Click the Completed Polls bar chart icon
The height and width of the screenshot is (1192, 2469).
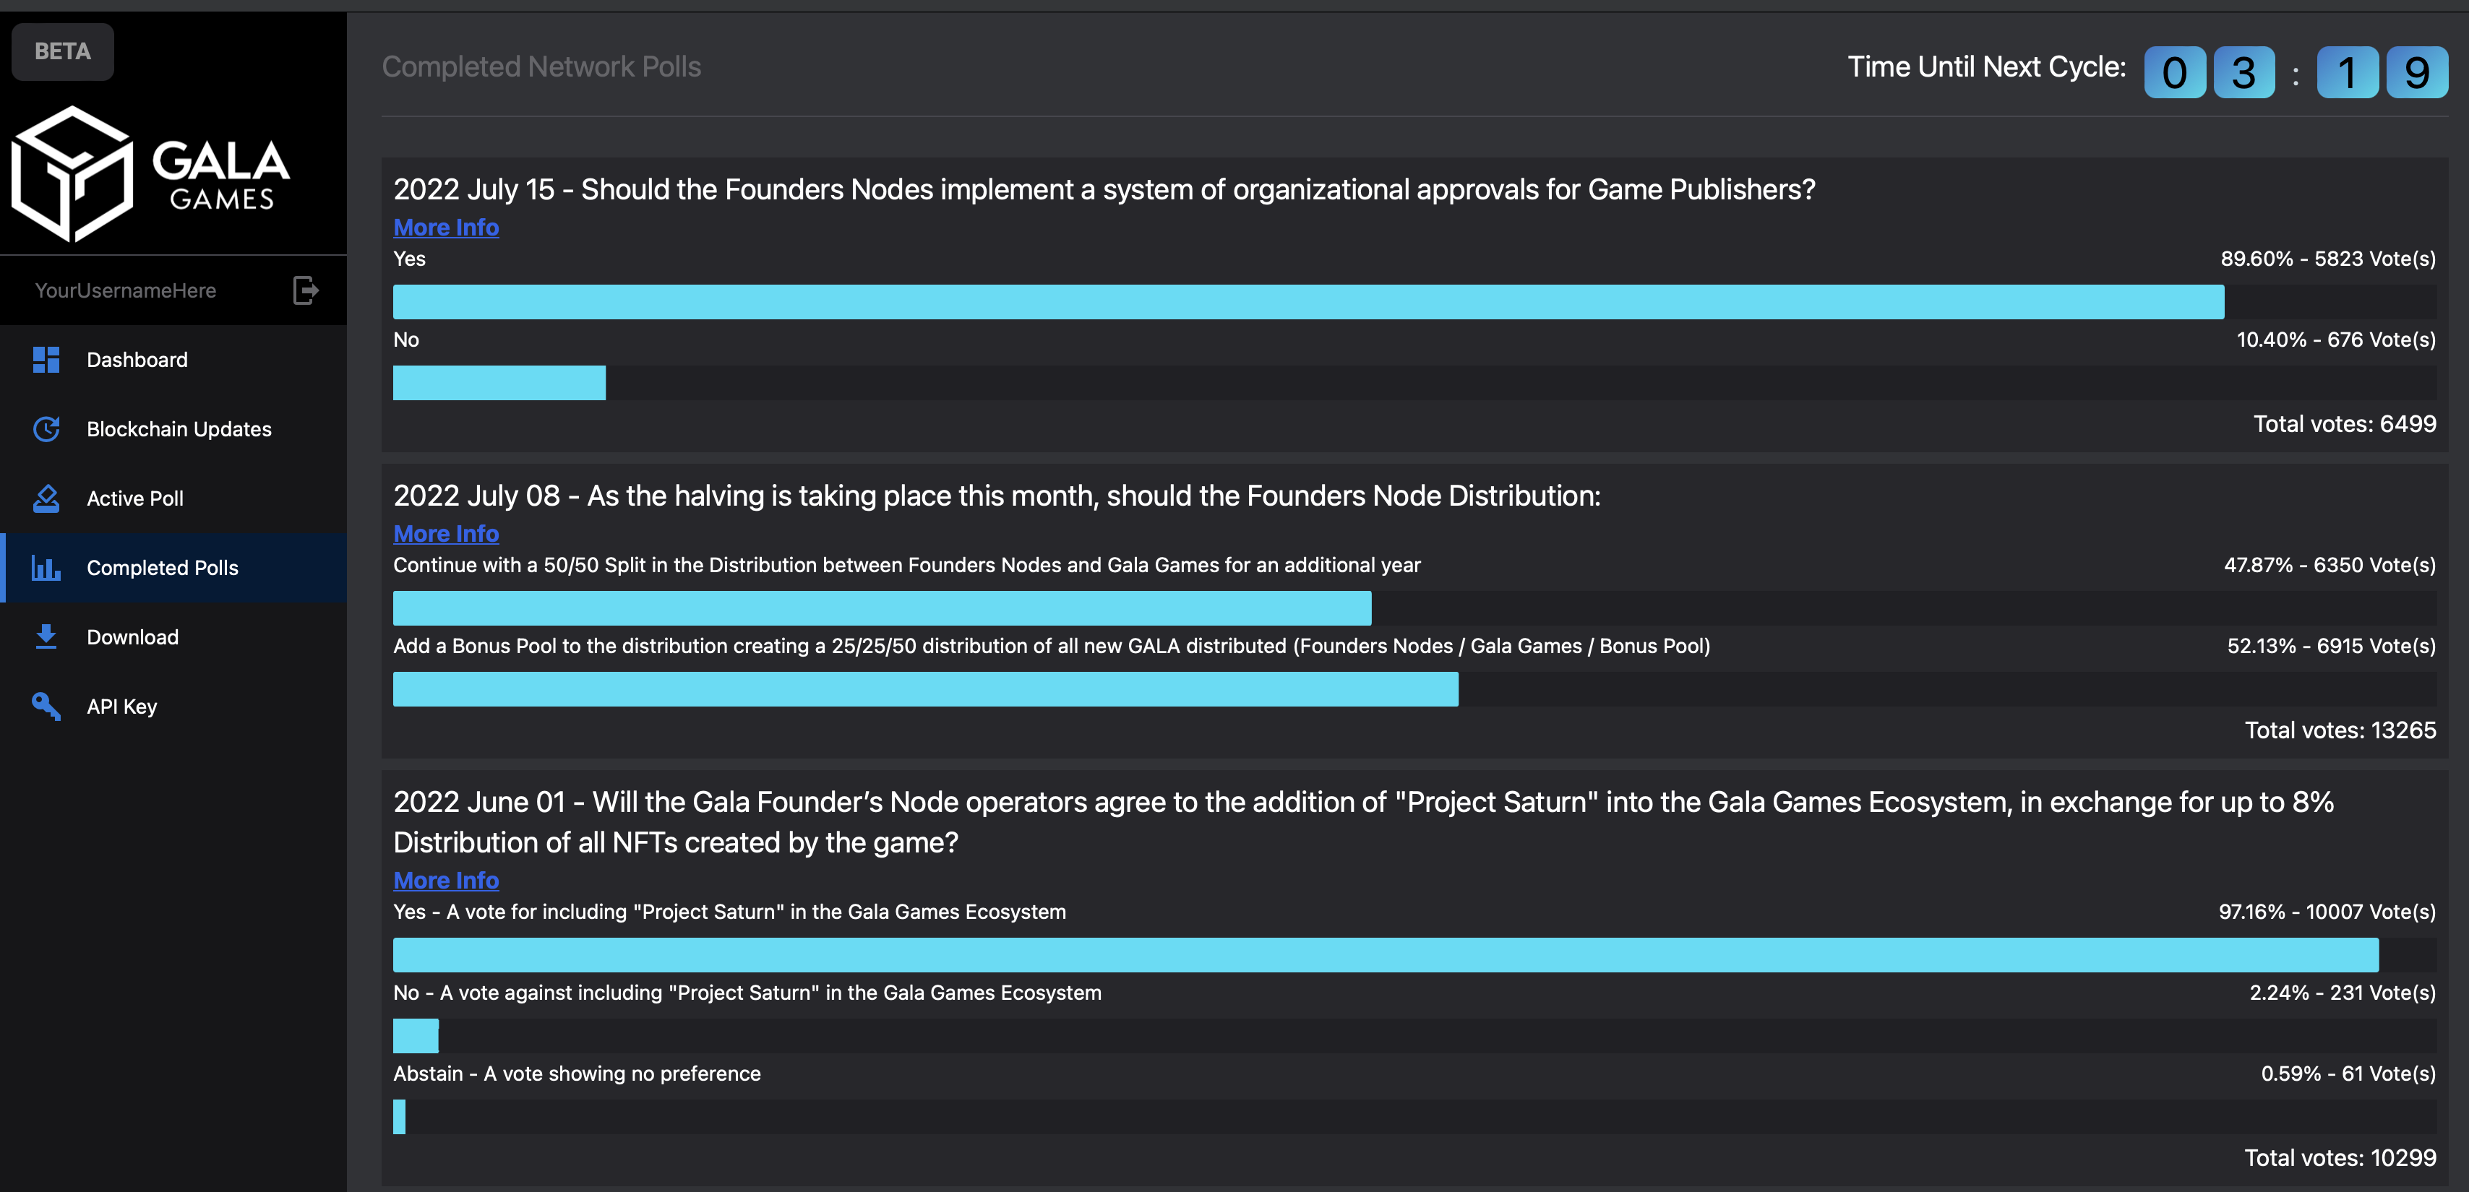(x=46, y=567)
